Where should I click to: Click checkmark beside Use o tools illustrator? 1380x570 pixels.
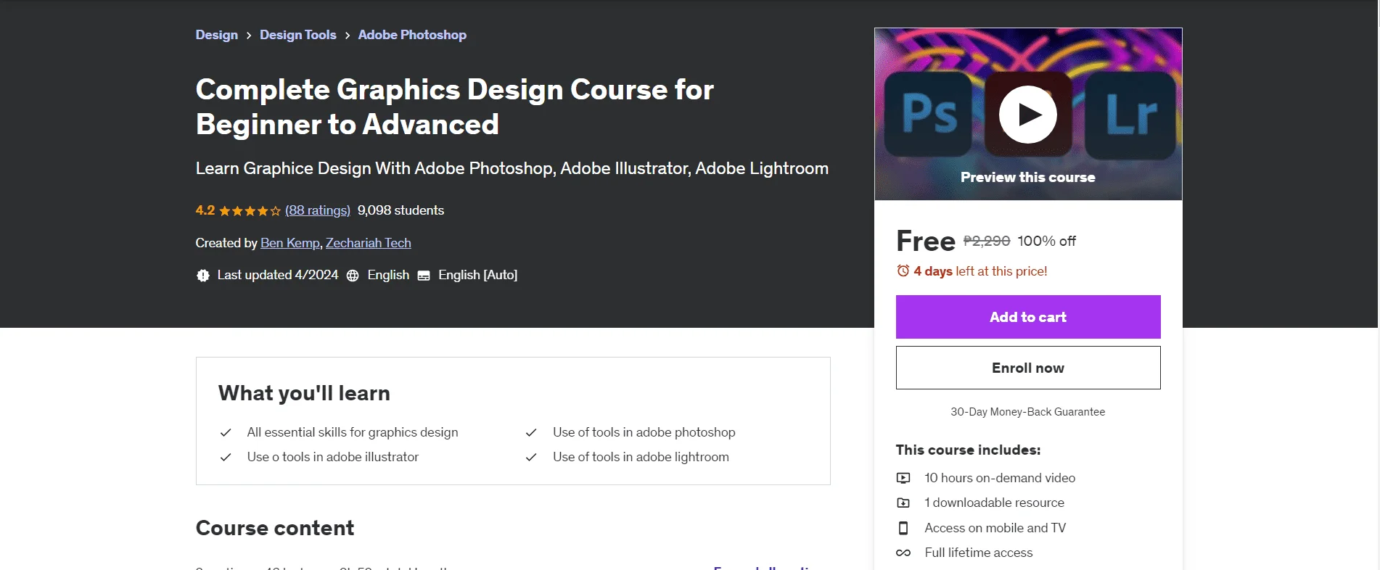point(226,457)
